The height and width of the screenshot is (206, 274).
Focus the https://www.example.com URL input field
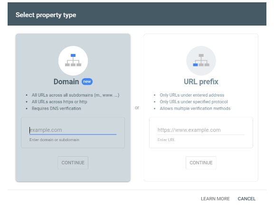[x=201, y=130]
